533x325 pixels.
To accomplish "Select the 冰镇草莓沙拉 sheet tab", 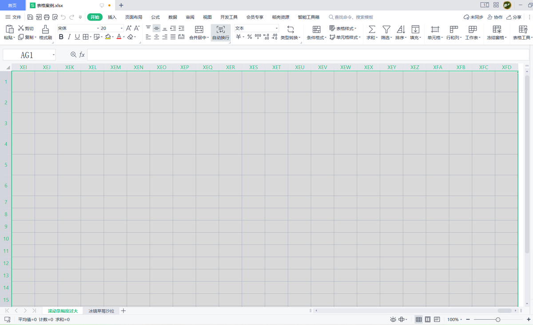I will pyautogui.click(x=101, y=311).
